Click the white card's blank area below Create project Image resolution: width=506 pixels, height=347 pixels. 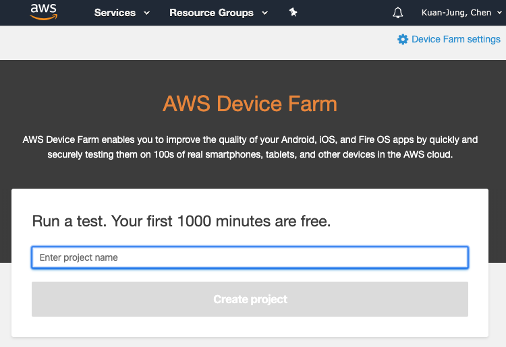point(250,327)
